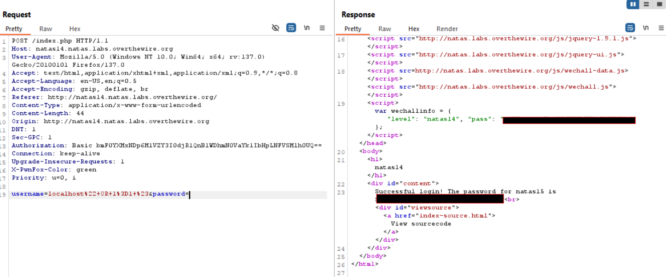Viewport: 666px width, 277px height.
Task: Select the combined tabs layout icon
Action: coord(659,4)
